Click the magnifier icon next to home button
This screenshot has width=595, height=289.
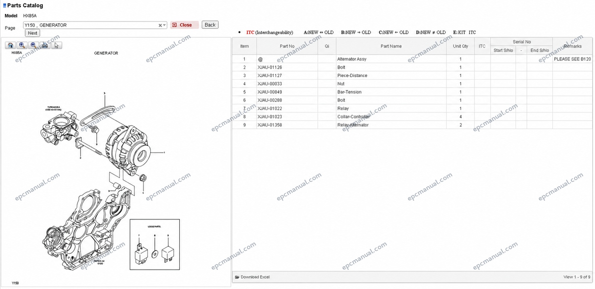coord(22,45)
